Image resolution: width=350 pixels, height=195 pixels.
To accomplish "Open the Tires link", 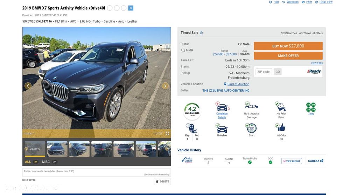I will coord(311,114).
